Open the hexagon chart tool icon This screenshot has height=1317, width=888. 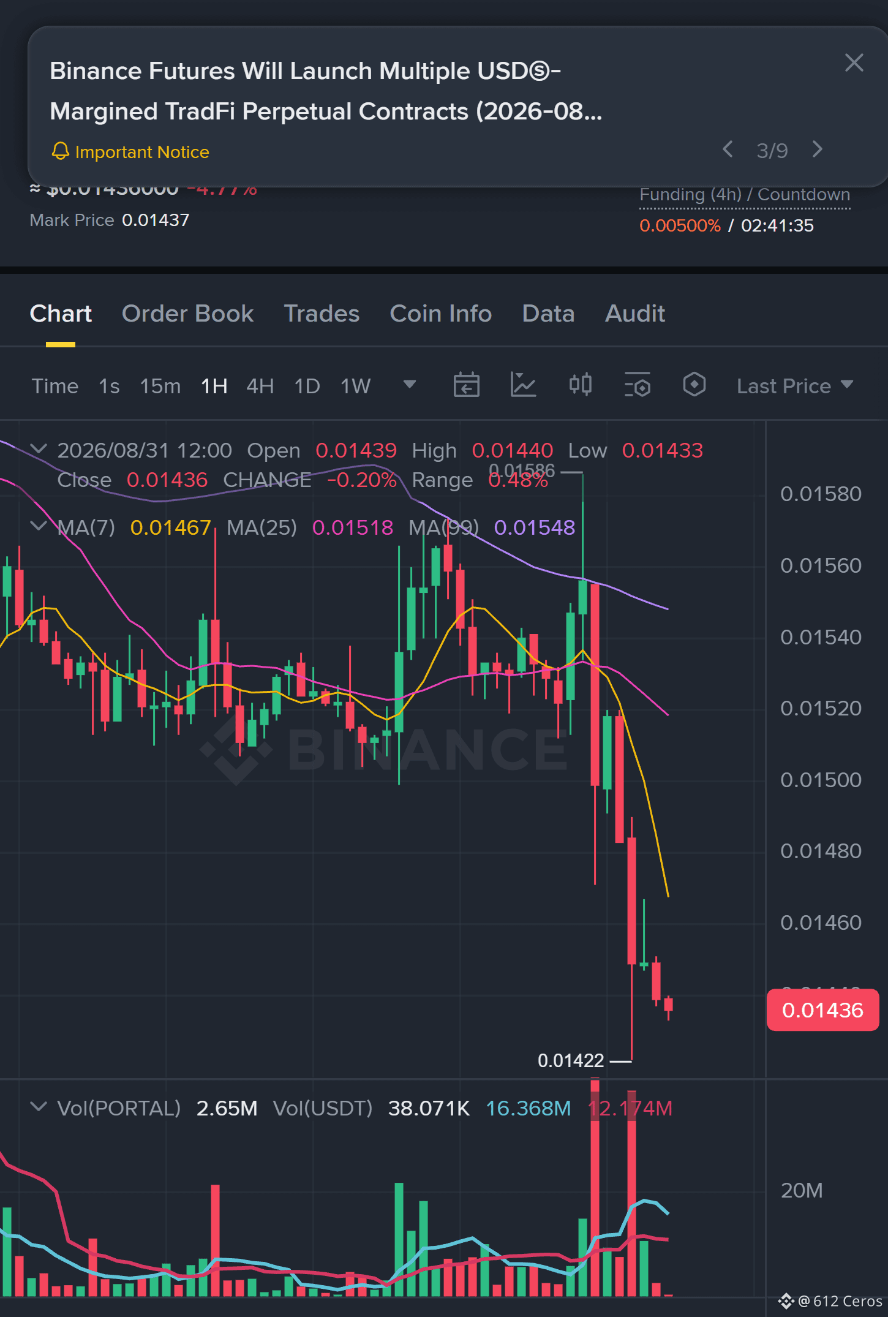point(694,385)
